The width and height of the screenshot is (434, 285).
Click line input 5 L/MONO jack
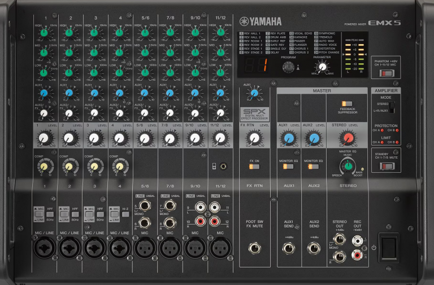145,205
